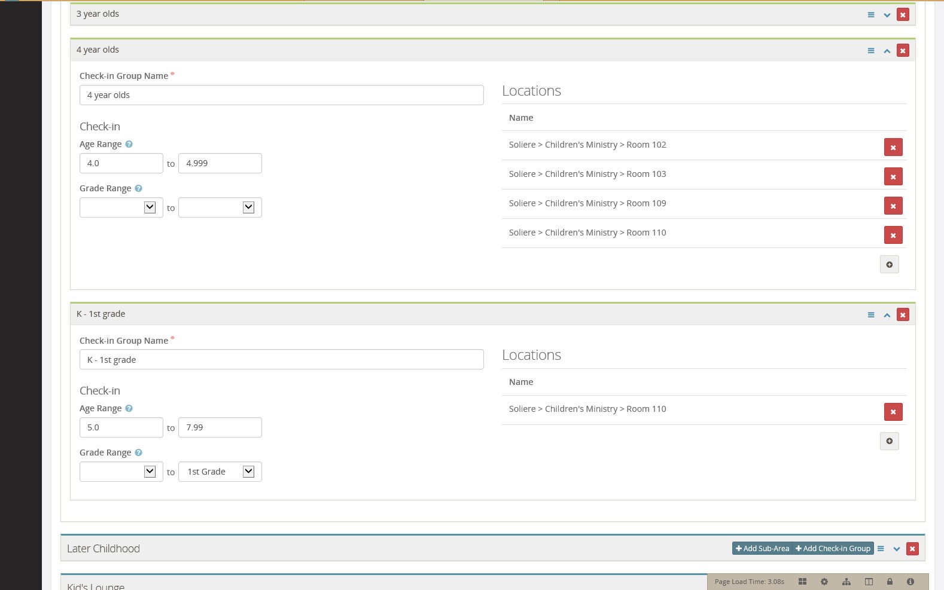Remove Room 103 from 4 year olds locations

click(x=893, y=176)
